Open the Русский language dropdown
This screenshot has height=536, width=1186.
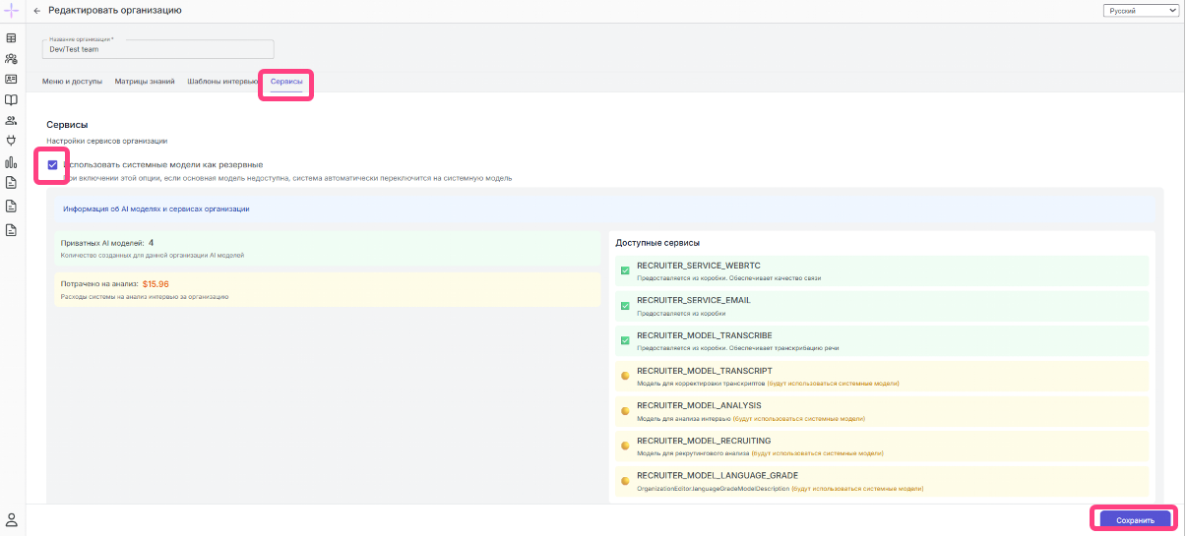coord(1141,10)
